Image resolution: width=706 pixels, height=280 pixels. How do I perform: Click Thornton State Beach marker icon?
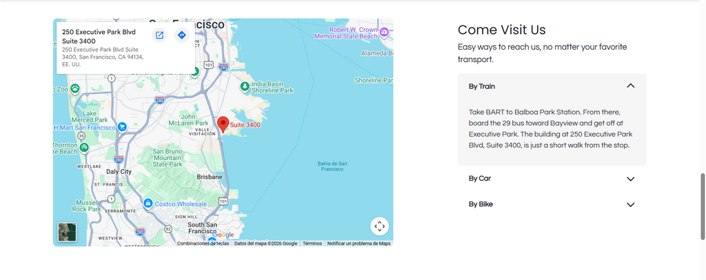click(x=84, y=147)
